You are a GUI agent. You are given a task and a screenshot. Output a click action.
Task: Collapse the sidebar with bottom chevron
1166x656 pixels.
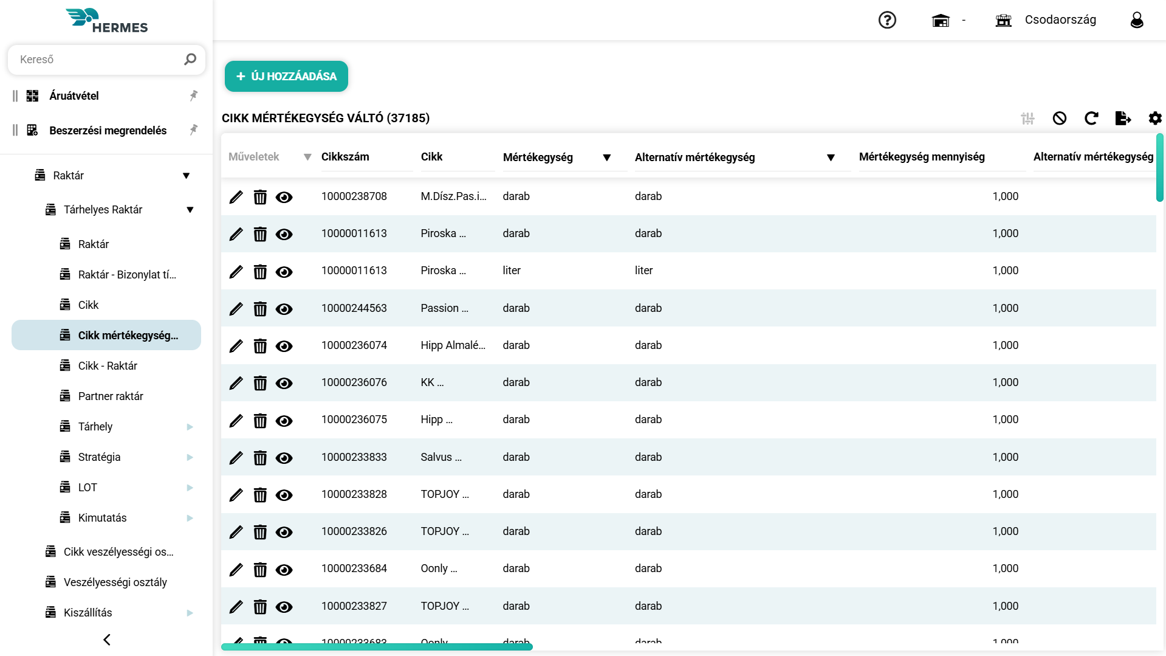point(106,640)
